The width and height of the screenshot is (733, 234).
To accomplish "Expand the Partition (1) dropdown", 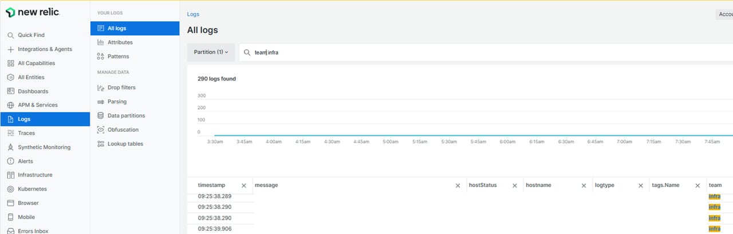I will point(211,52).
